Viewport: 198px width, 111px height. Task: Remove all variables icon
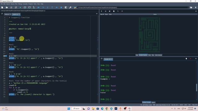pos(114,11)
